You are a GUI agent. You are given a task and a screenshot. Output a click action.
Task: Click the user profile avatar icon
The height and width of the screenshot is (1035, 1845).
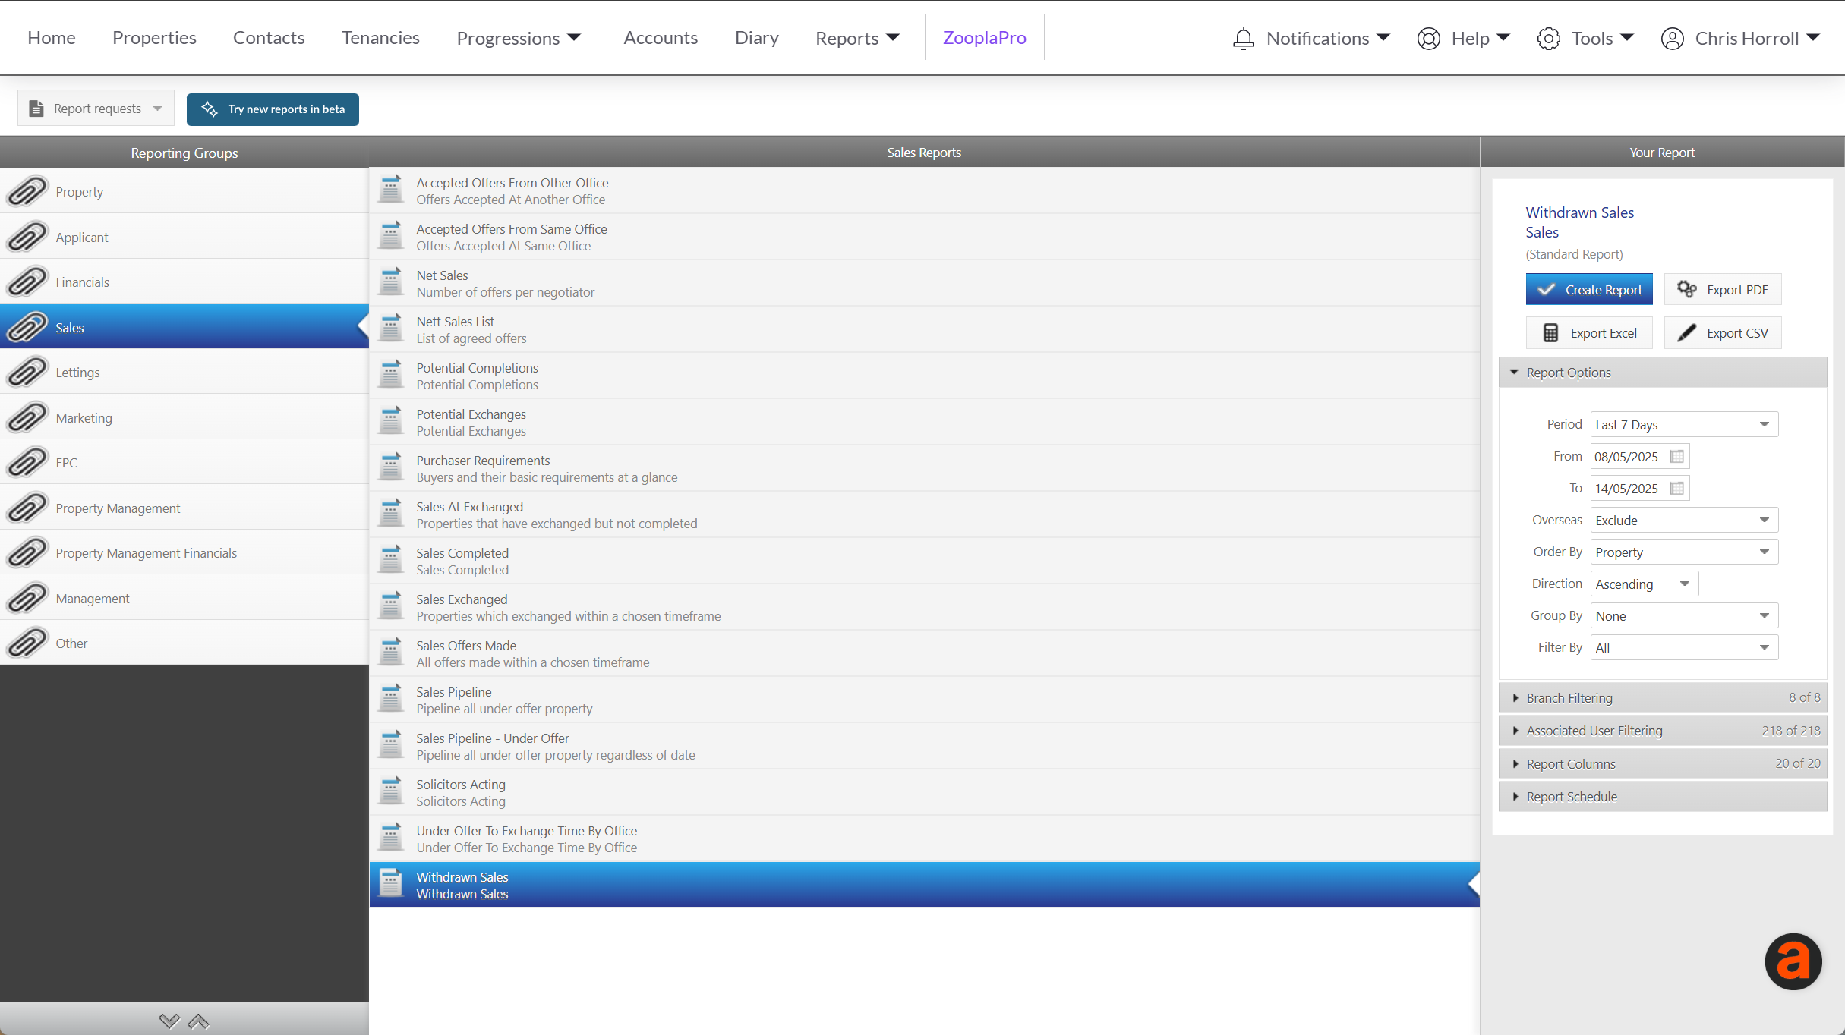click(1672, 38)
